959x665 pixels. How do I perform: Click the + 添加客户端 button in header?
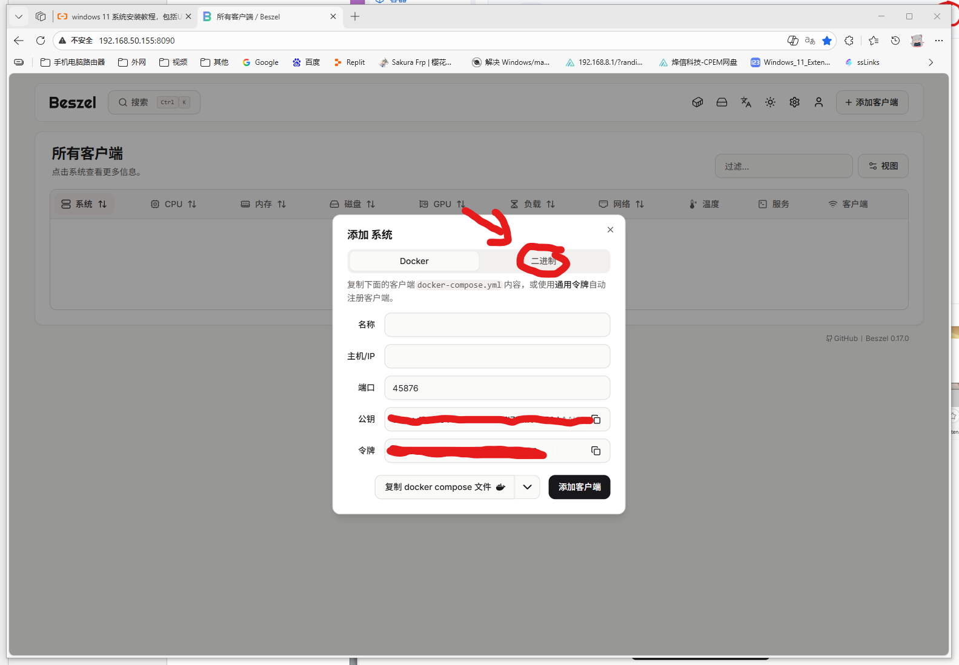pyautogui.click(x=872, y=102)
